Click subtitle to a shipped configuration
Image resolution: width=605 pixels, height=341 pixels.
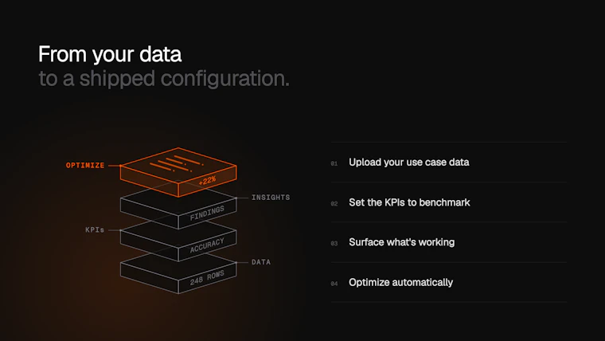(x=164, y=78)
